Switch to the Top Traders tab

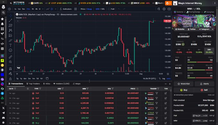(x=33, y=84)
